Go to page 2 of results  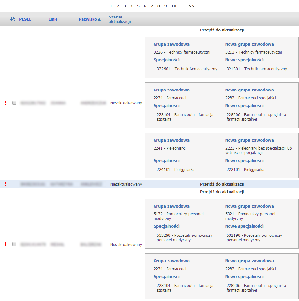118,6
